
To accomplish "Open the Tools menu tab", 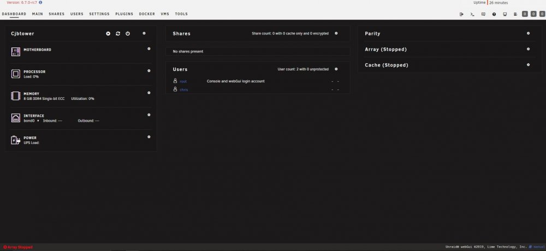I will (x=181, y=14).
